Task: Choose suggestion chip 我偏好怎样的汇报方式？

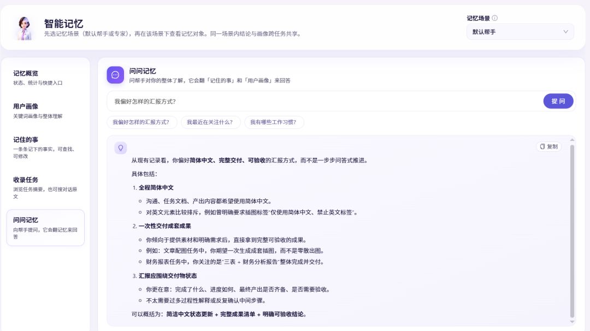Action: (141, 122)
